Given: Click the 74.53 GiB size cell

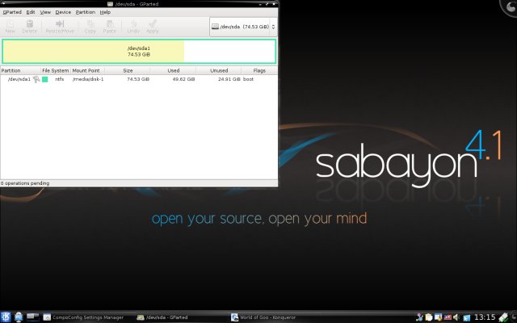Looking at the screenshot, I should 138,79.
